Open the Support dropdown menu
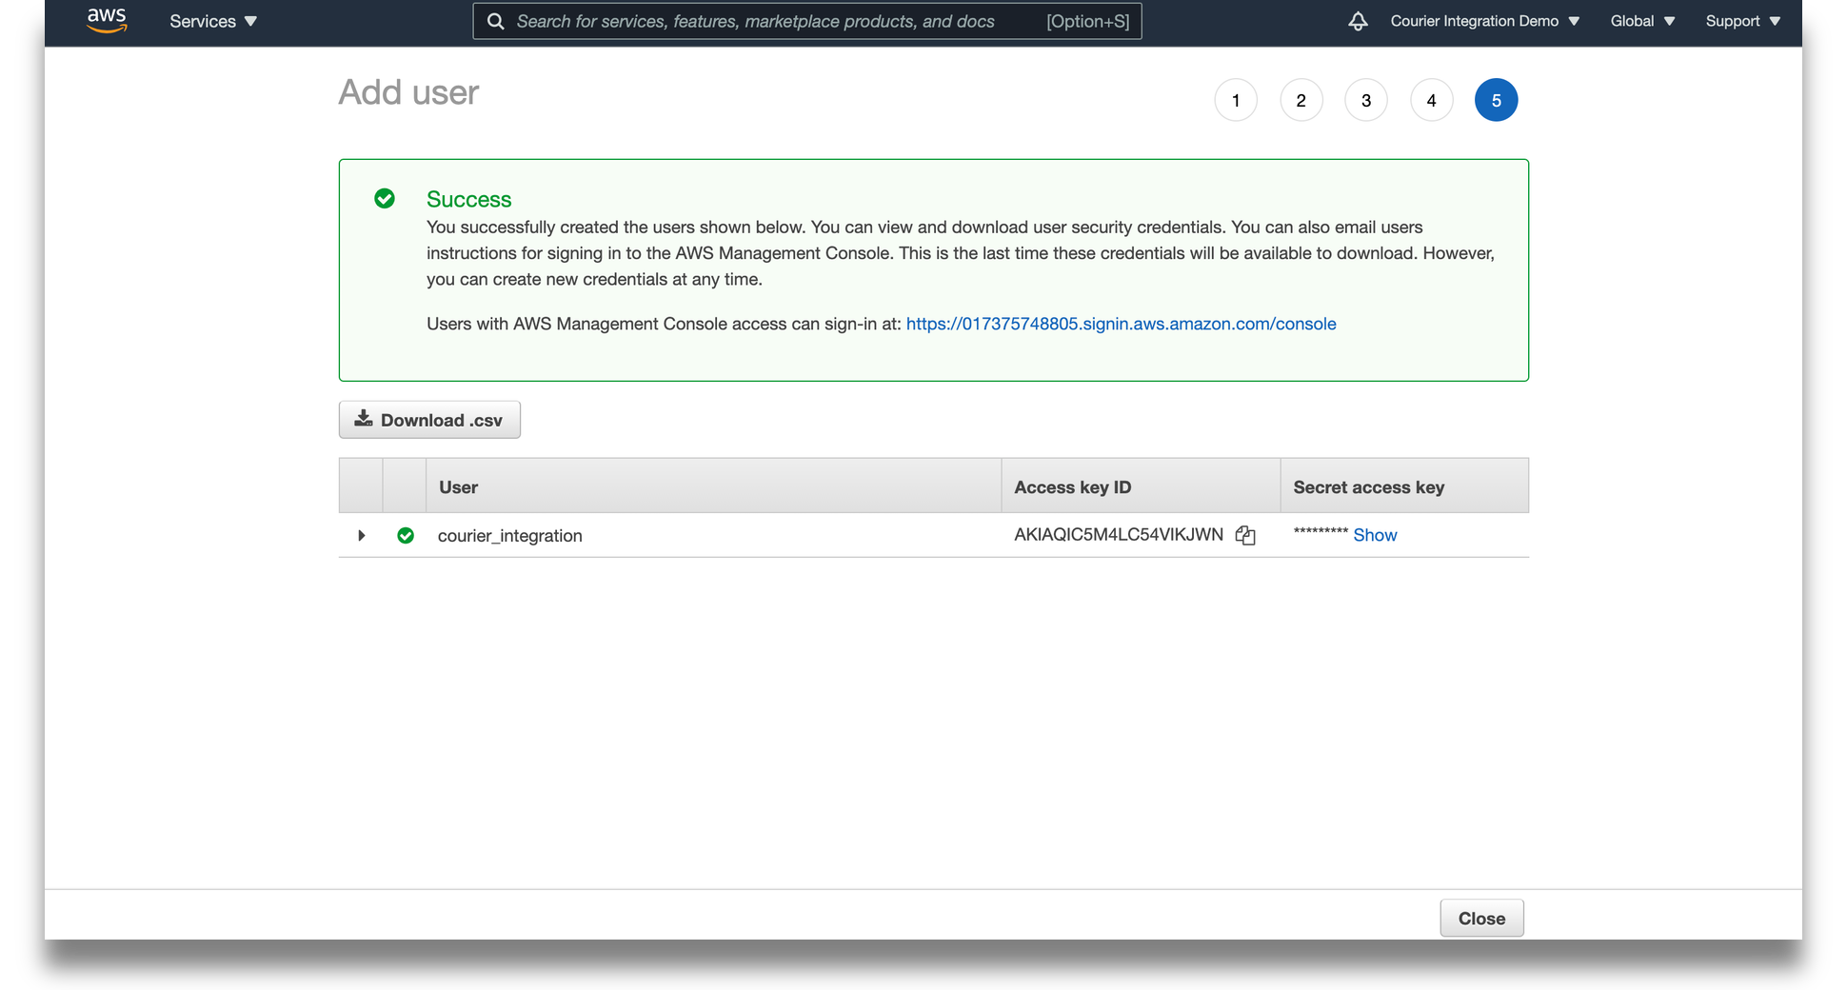The image size is (1847, 990). [1742, 21]
